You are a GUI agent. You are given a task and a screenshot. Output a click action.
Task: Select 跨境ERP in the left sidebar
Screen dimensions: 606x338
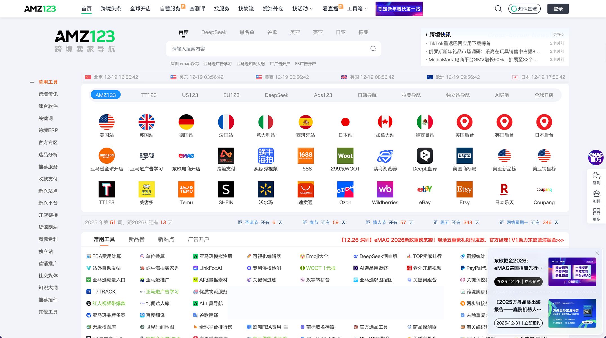(x=48, y=130)
